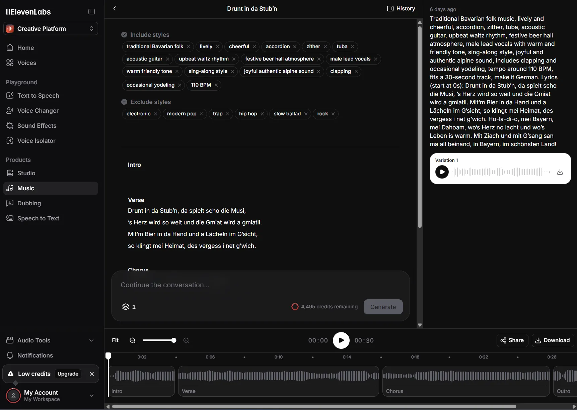Remove the 'hip hop' excluded style
The width and height of the screenshot is (577, 410).
(262, 114)
